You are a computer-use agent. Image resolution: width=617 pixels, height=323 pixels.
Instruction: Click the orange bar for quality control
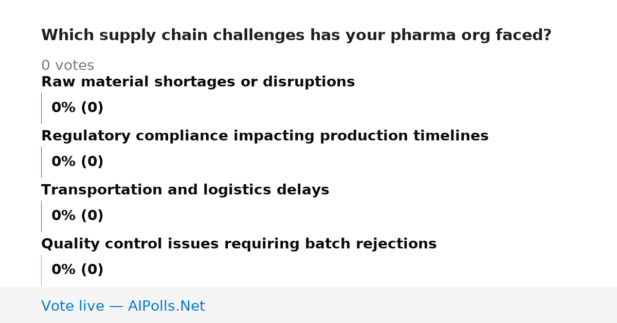[41, 270]
